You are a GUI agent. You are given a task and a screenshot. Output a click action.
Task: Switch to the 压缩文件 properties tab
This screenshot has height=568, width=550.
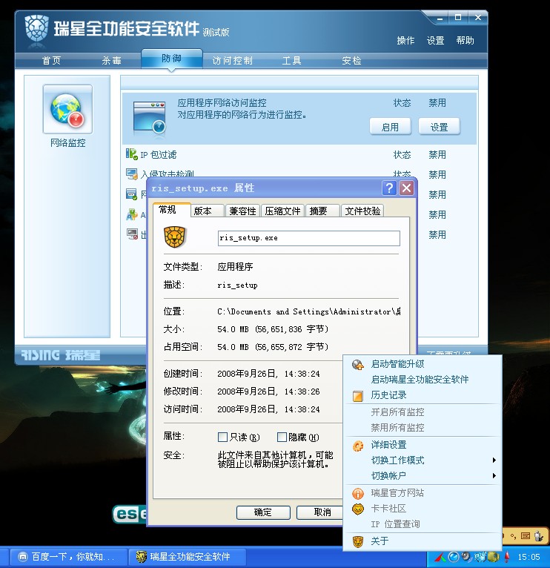click(x=283, y=211)
